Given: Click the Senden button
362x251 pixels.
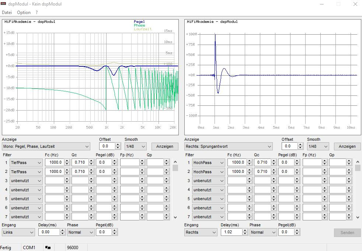Looking at the screenshot, I should 347,233.
